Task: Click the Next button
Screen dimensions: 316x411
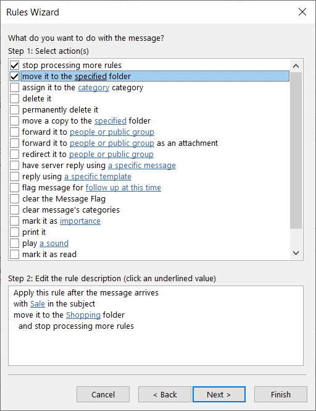Action: click(x=219, y=394)
